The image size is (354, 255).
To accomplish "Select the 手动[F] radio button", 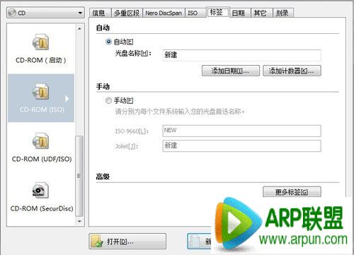I will point(108,101).
